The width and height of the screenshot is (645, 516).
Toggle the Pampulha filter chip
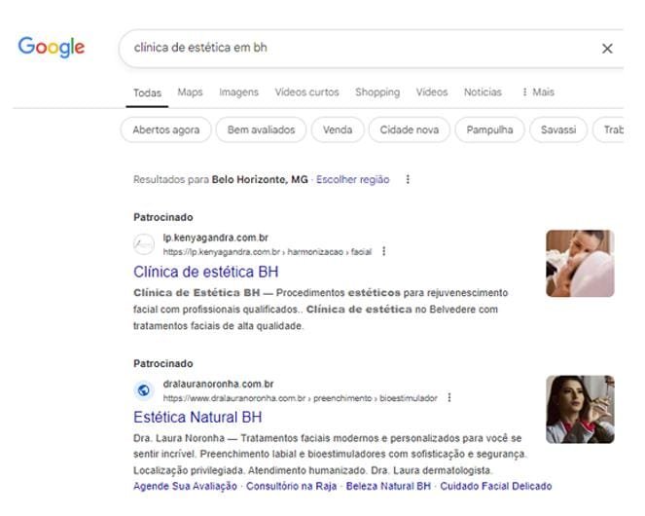click(x=489, y=129)
